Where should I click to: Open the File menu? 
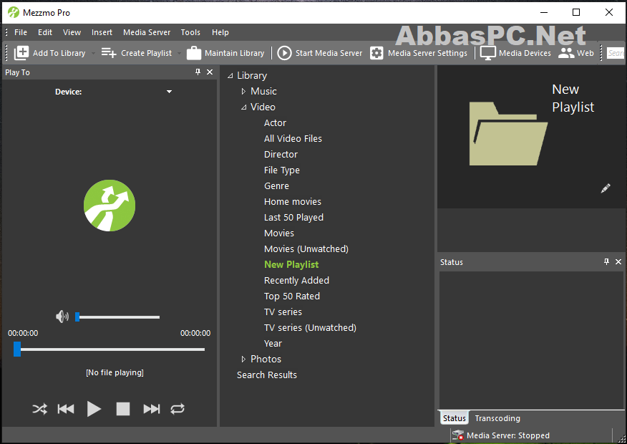21,32
